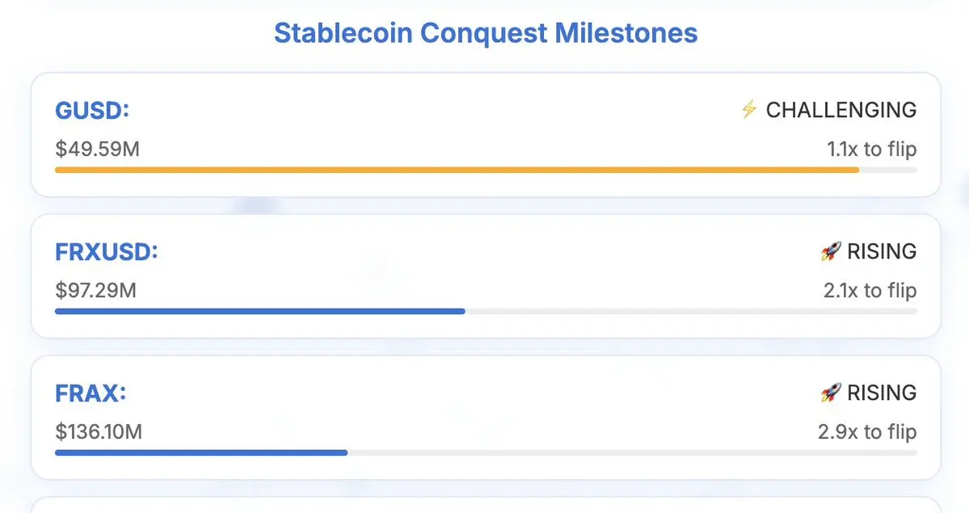This screenshot has height=513, width=969.
Task: Click the rocket icon in FRAX card
Action: (831, 393)
